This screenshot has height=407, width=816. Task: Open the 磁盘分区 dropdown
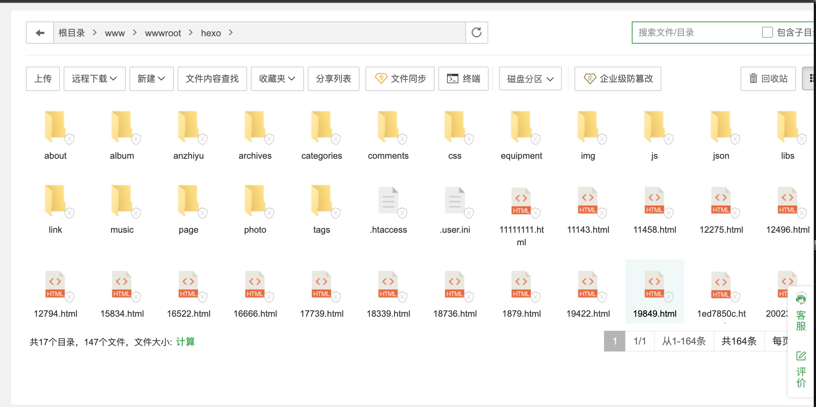[530, 78]
